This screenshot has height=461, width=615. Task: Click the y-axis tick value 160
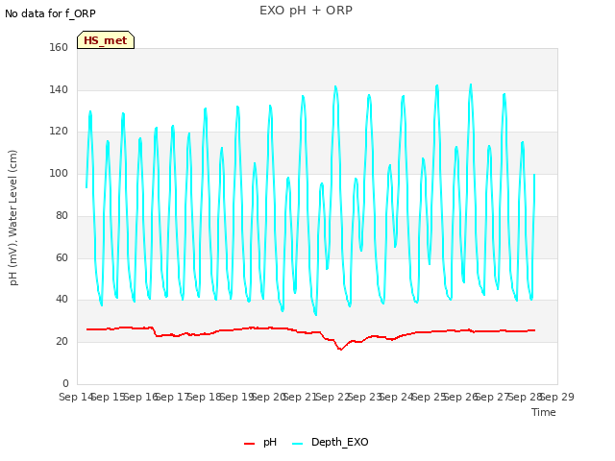(59, 48)
